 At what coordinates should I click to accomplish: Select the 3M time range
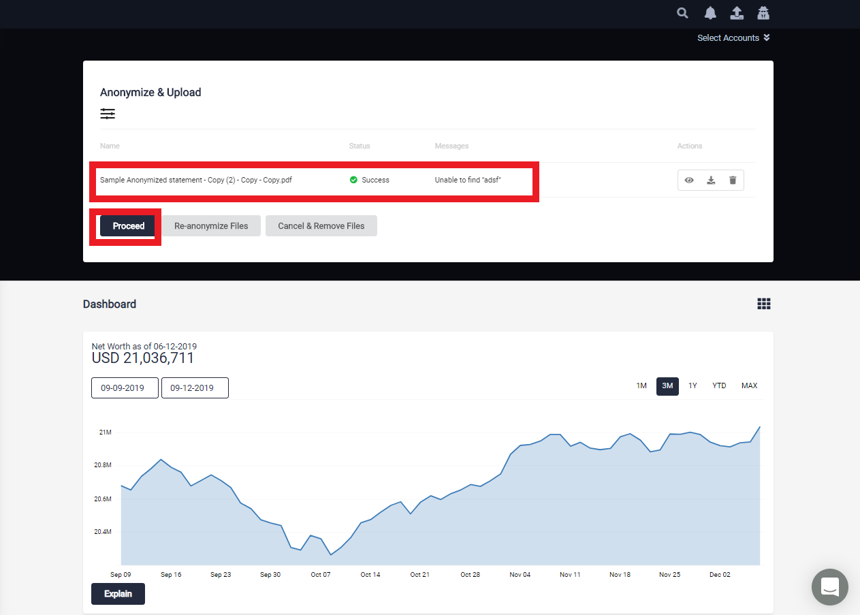click(x=667, y=386)
